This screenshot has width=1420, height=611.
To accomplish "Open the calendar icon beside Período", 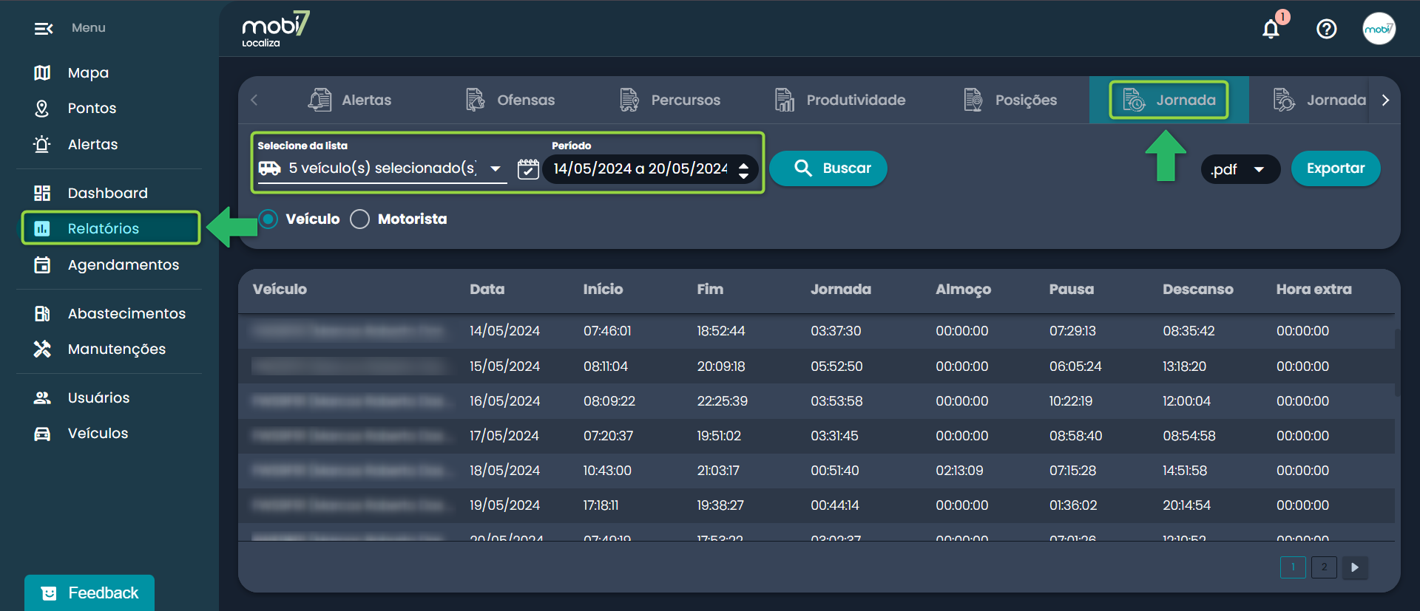I will [x=528, y=169].
